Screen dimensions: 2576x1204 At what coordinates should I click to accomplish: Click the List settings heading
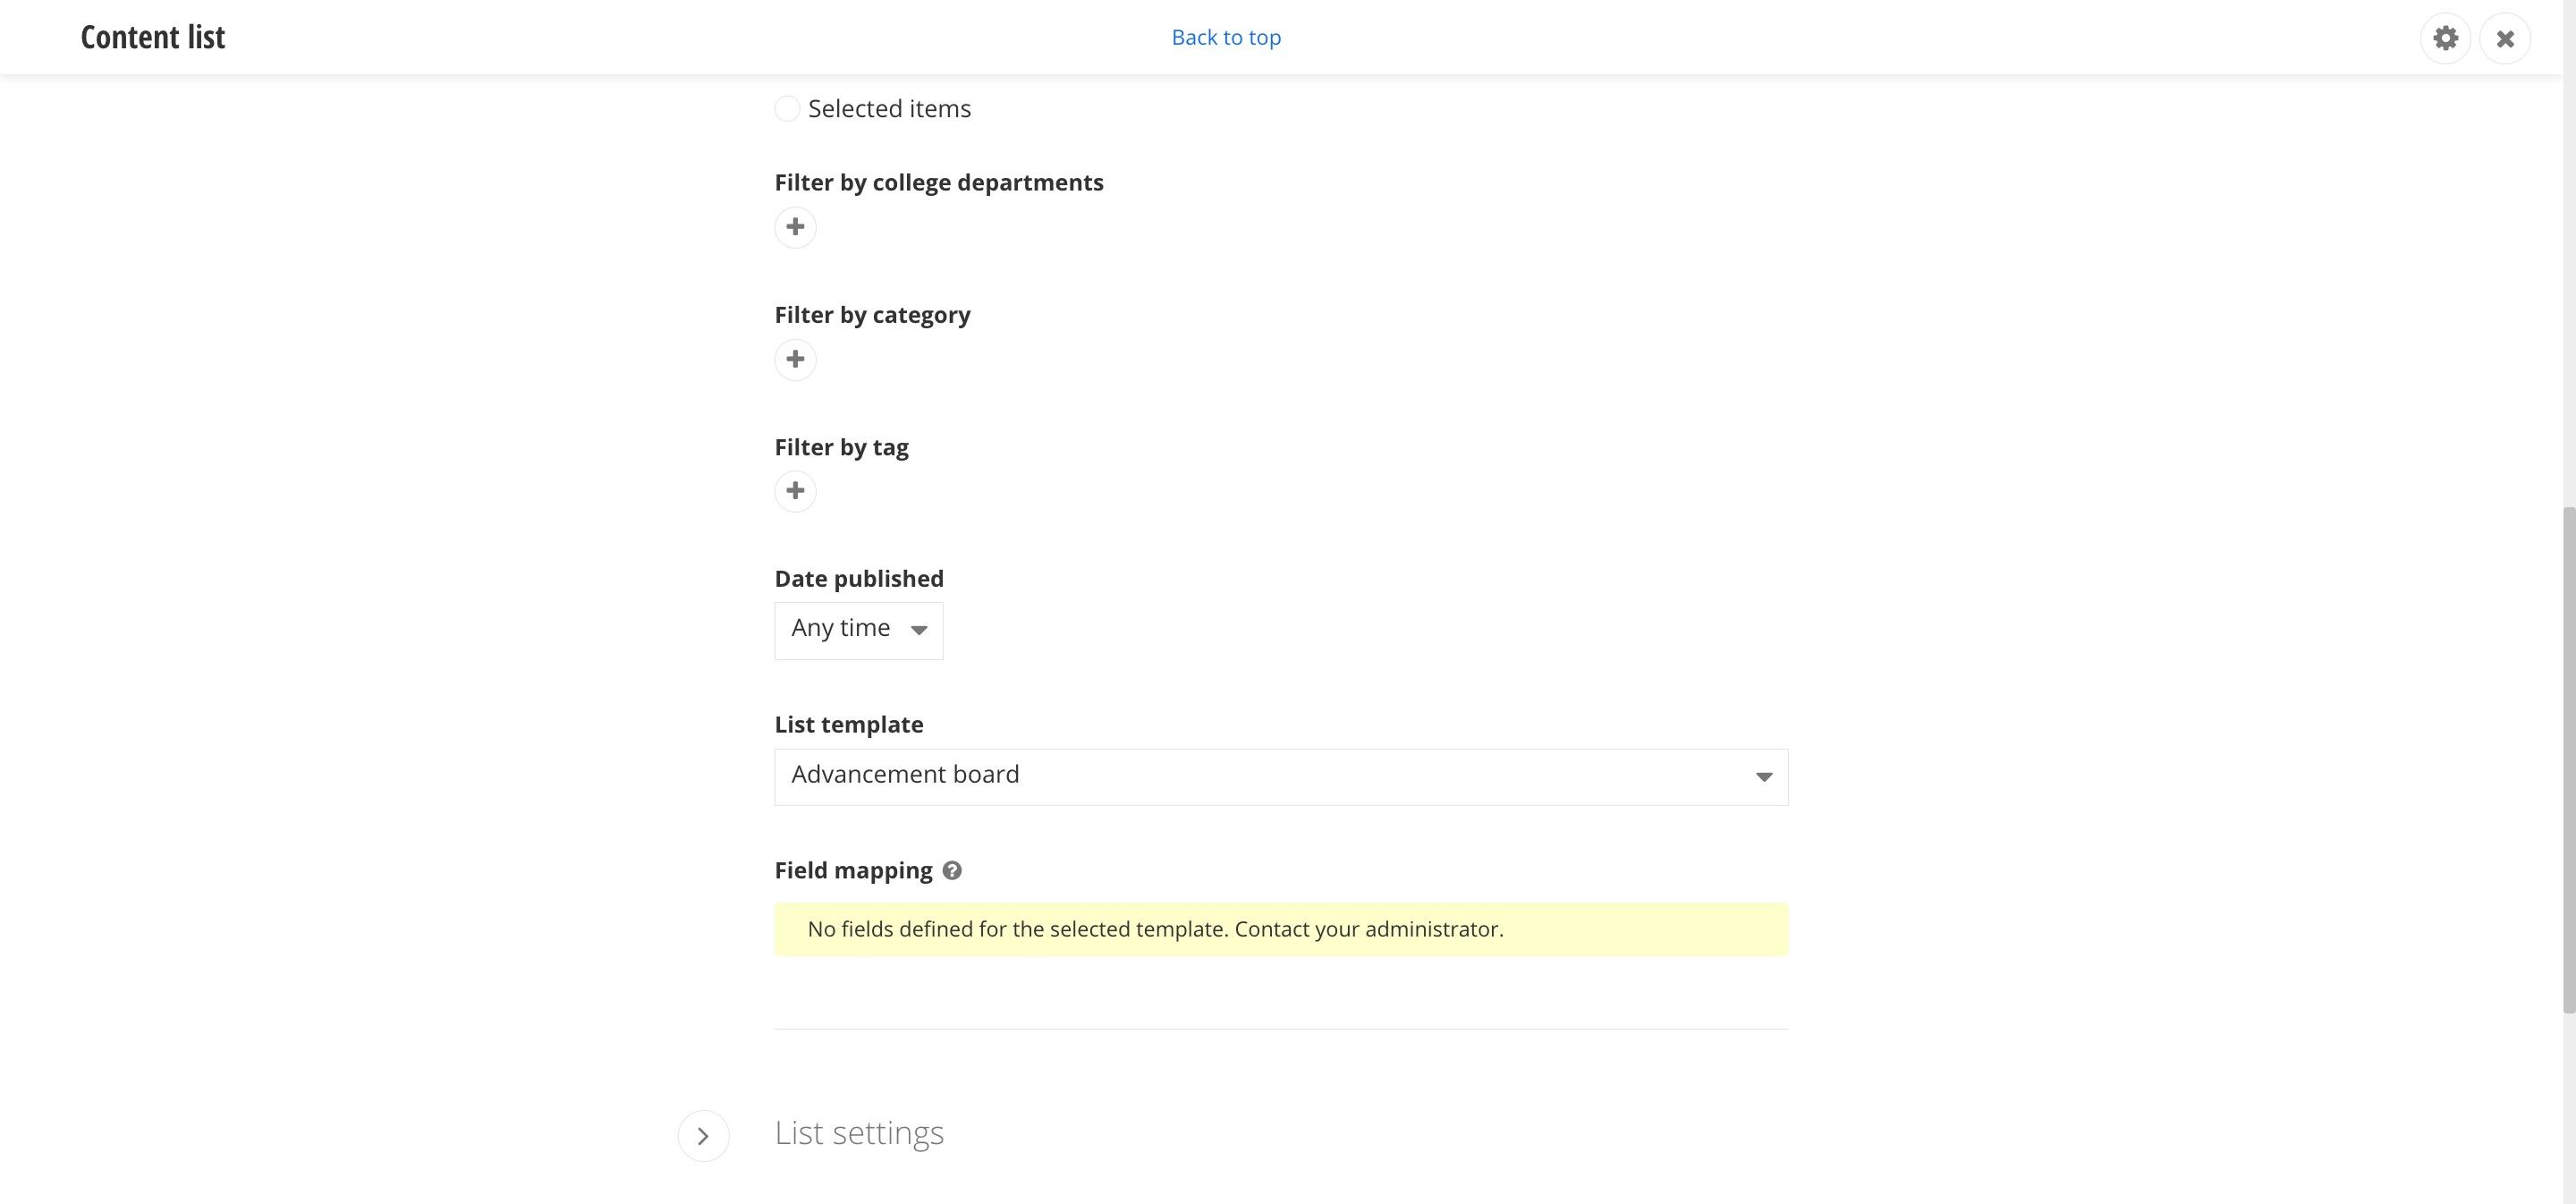859,1133
